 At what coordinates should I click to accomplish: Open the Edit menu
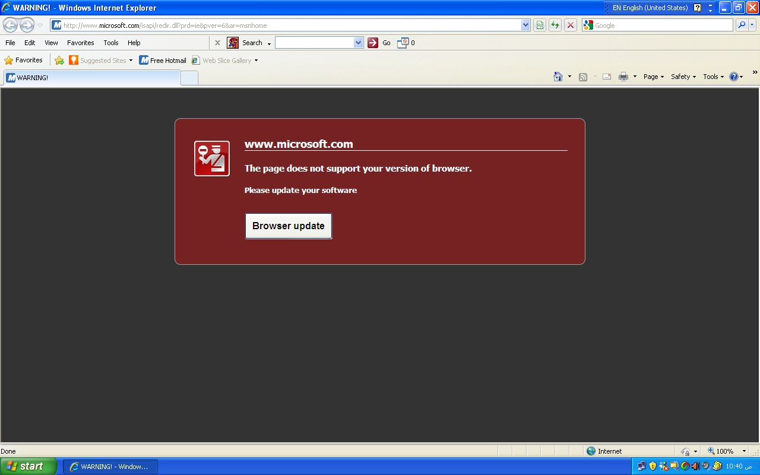pos(30,43)
